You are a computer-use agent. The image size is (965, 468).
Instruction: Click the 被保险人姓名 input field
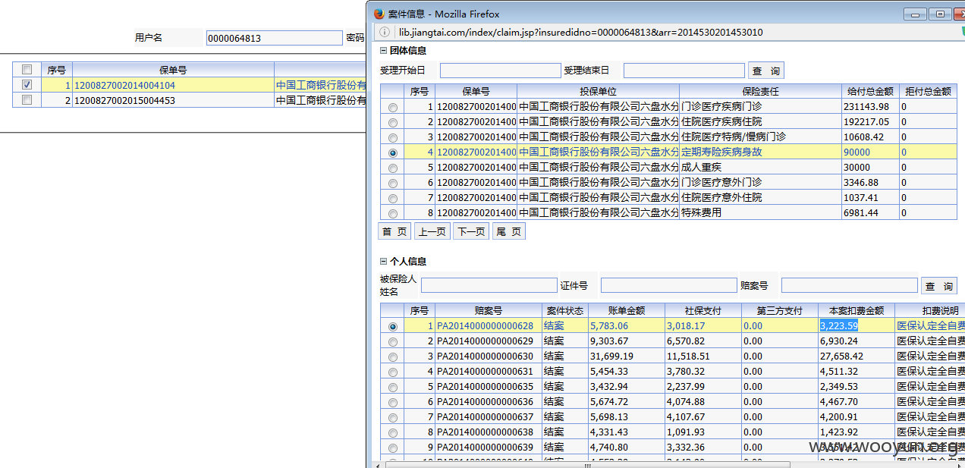pos(489,285)
